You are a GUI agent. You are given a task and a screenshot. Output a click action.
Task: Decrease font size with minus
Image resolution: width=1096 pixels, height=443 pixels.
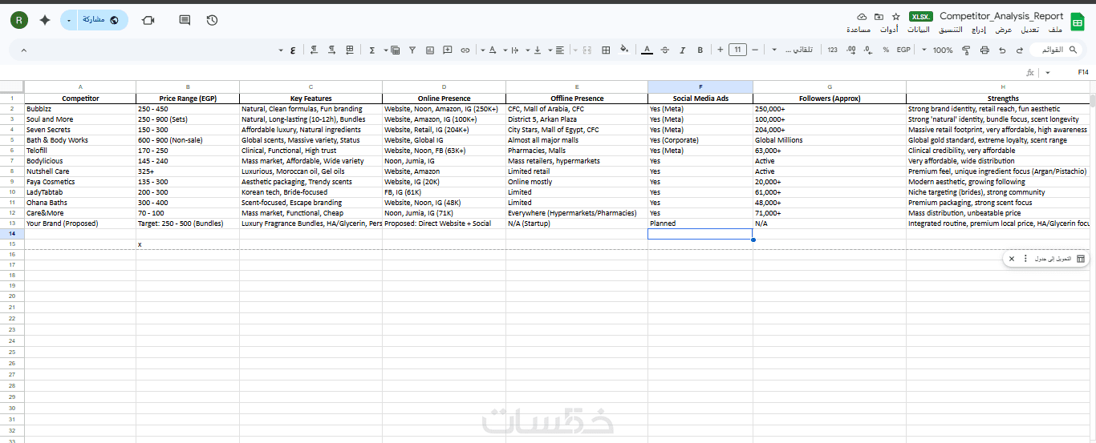(755, 50)
